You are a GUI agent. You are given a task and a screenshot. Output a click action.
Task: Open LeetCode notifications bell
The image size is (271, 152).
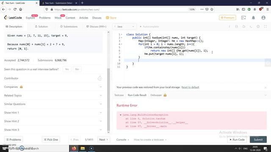253,18
